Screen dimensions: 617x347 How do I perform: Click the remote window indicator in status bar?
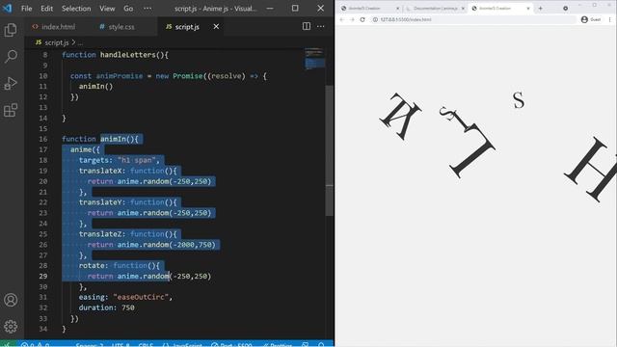pyautogui.click(x=8, y=344)
